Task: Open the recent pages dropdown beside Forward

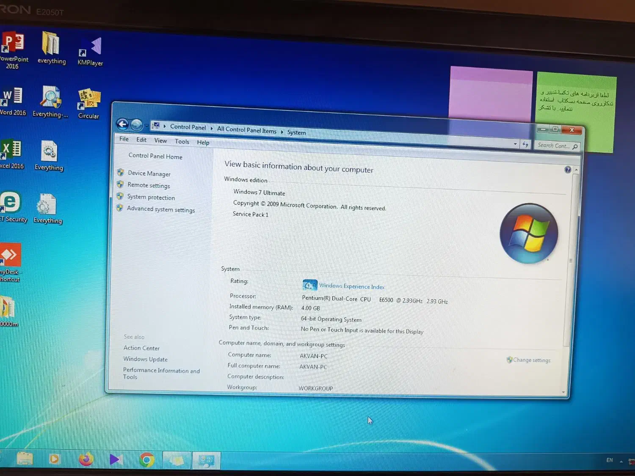Action: pos(146,126)
